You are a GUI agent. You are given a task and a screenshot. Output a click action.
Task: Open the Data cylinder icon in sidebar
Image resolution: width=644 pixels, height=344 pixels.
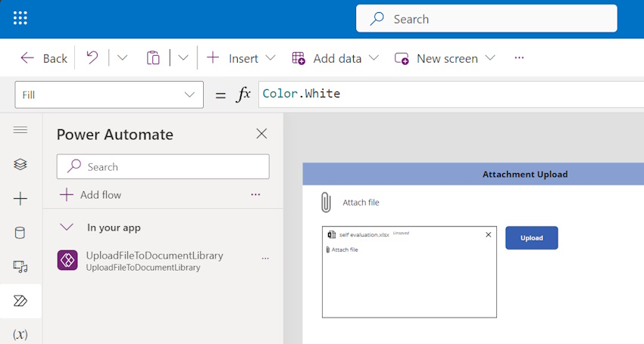[20, 233]
